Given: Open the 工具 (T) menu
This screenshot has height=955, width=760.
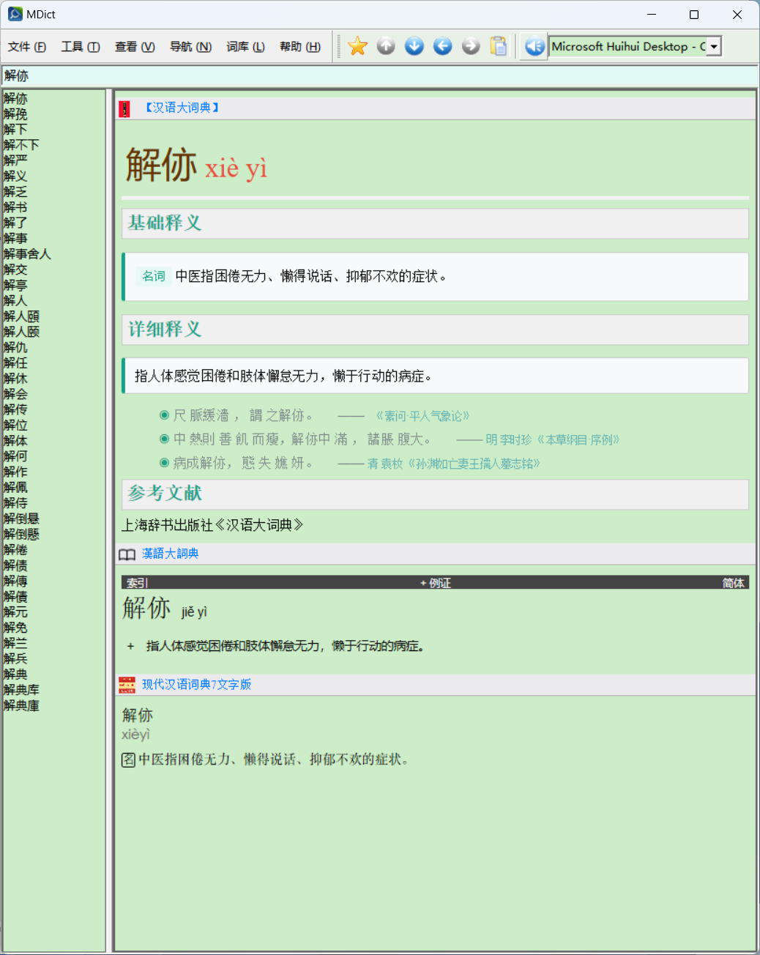Looking at the screenshot, I should (x=80, y=47).
